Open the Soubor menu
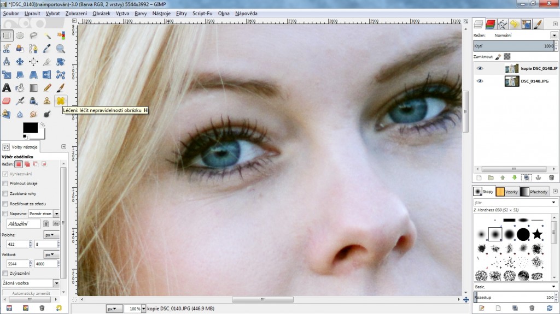The image size is (560, 314). [11, 14]
